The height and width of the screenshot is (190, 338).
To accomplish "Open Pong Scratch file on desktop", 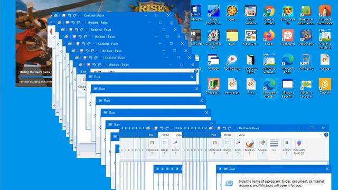I will [x=250, y=86].
